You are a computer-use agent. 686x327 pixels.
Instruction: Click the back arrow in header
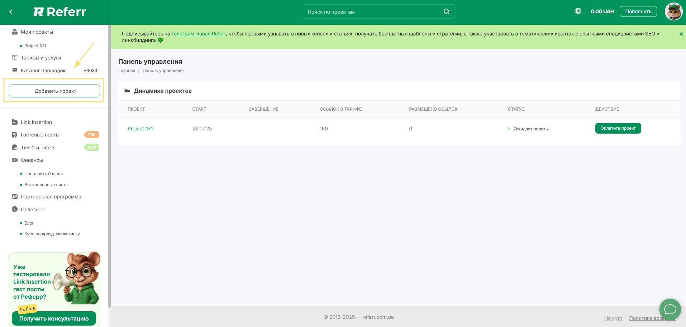11,12
